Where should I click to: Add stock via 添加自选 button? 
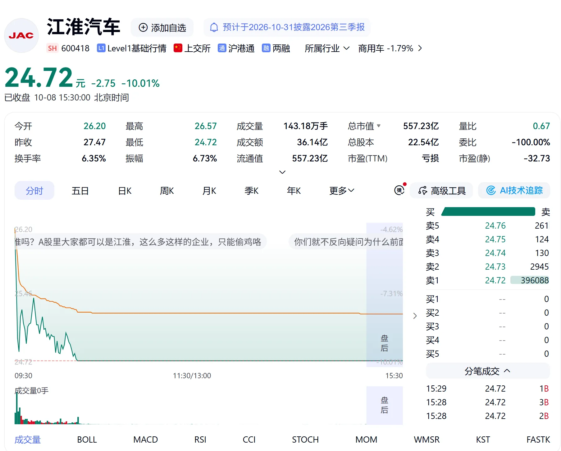tap(162, 27)
